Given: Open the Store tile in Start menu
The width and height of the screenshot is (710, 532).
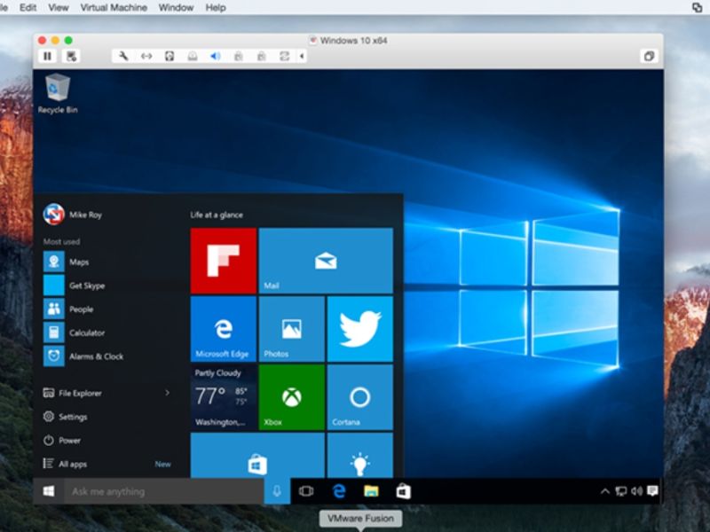Looking at the screenshot, I should point(257,455).
